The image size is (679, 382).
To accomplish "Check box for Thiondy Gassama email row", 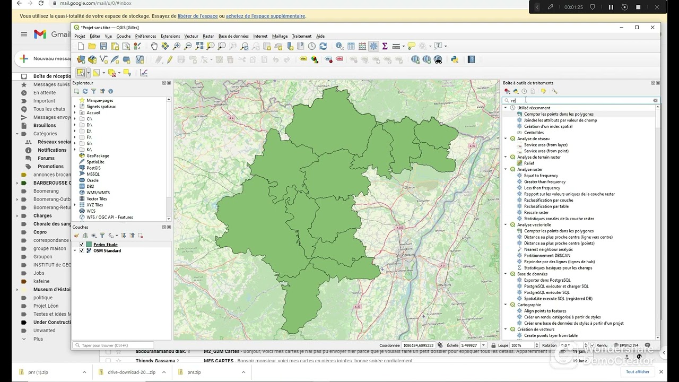I will [108, 361].
